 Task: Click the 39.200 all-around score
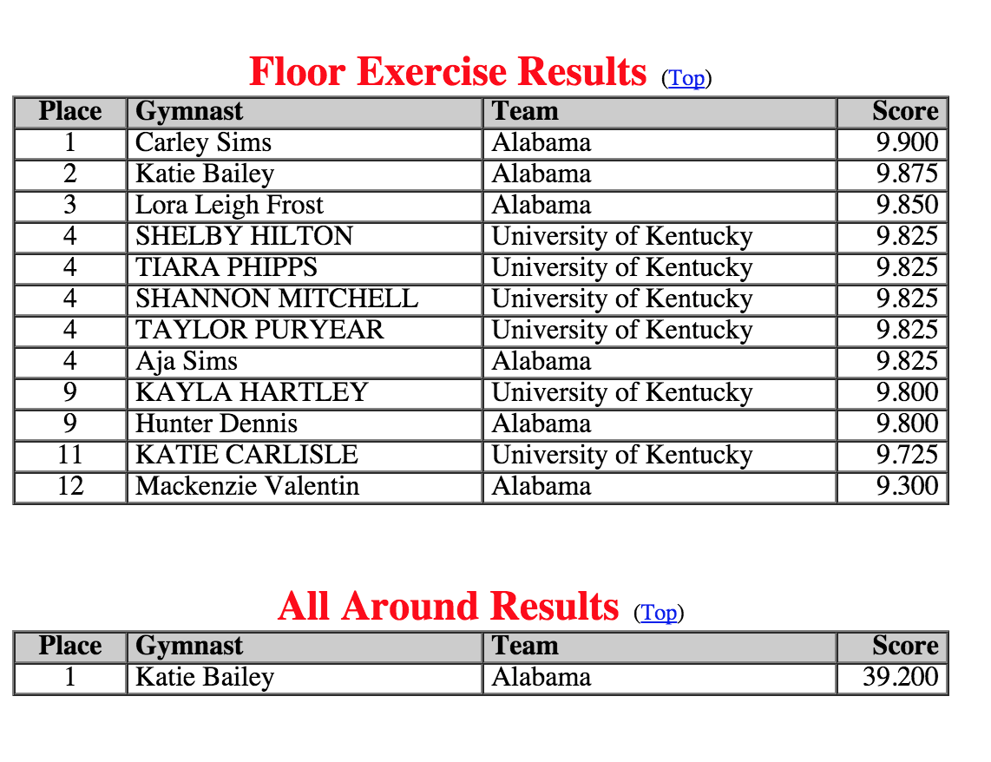pyautogui.click(x=900, y=678)
